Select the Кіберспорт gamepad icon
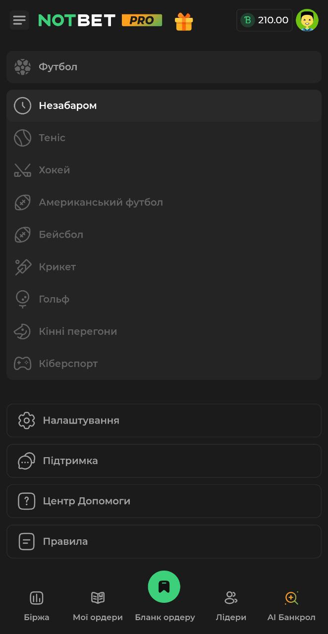Screen dimensions: 328x634 point(22,363)
